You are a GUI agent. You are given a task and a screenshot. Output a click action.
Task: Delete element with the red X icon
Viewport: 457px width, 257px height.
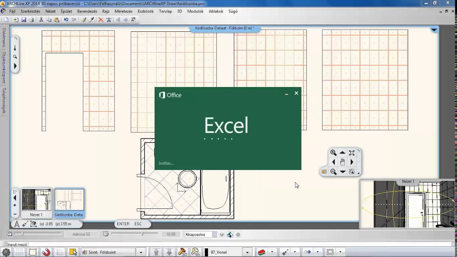click(x=101, y=20)
